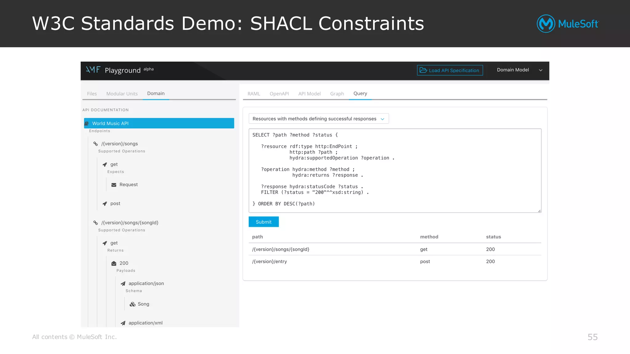Viewport: 630px width, 354px height.
Task: Switch to the Files tab
Action: point(92,94)
